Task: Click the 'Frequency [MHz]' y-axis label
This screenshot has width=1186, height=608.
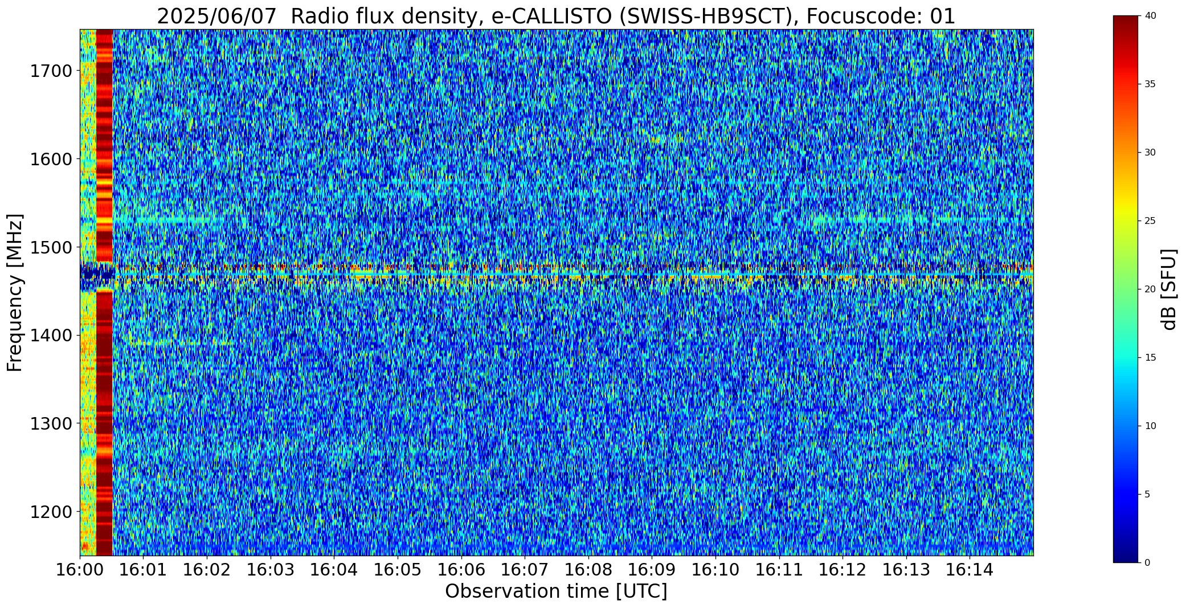Action: click(15, 292)
